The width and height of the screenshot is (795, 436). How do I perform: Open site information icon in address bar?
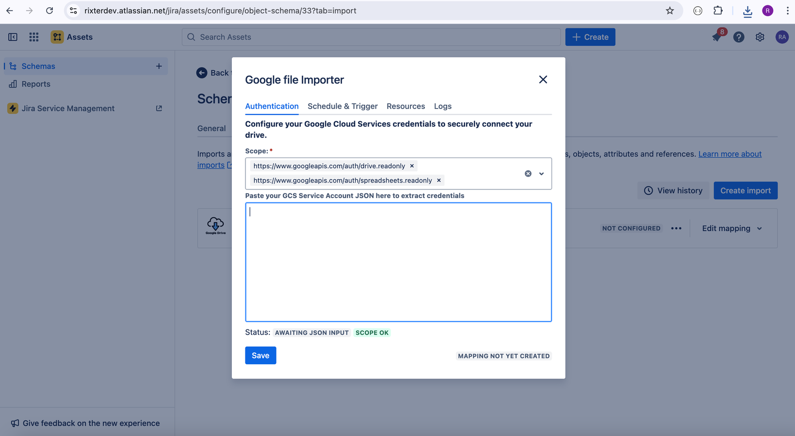tap(73, 11)
